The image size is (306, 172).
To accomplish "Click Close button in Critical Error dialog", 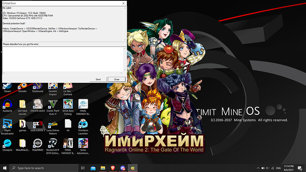I will (117, 79).
